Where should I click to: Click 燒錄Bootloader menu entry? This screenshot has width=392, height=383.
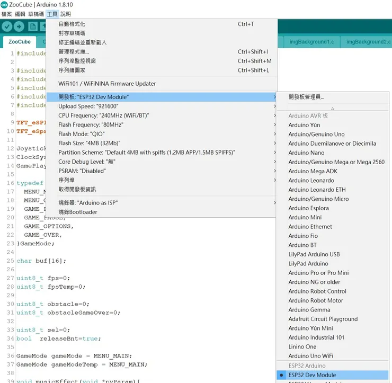pos(78,212)
